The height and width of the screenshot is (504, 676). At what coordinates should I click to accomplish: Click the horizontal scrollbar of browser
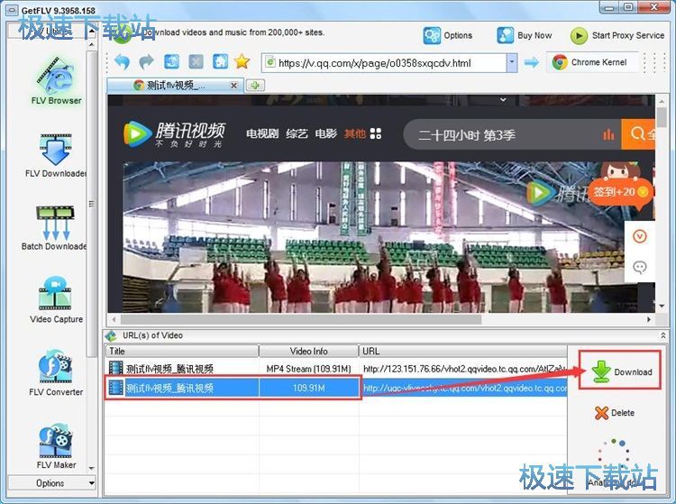300,319
